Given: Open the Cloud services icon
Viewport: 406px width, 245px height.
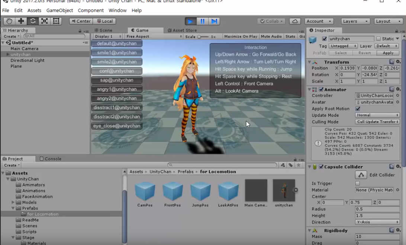Looking at the screenshot, I should (295, 21).
